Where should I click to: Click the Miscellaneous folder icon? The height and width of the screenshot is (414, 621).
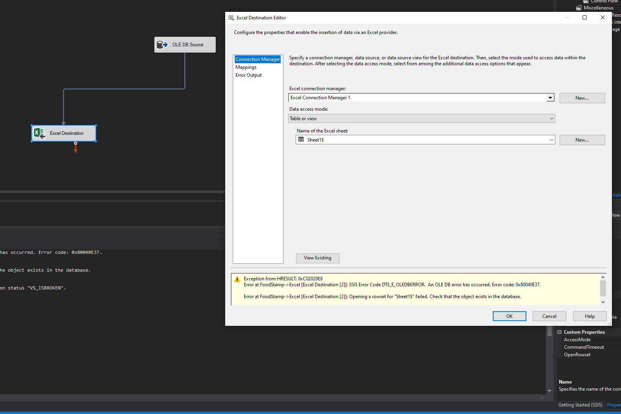[579, 8]
